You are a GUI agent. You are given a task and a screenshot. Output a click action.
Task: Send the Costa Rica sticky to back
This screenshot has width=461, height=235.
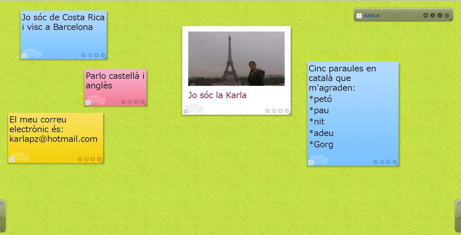click(x=96, y=55)
